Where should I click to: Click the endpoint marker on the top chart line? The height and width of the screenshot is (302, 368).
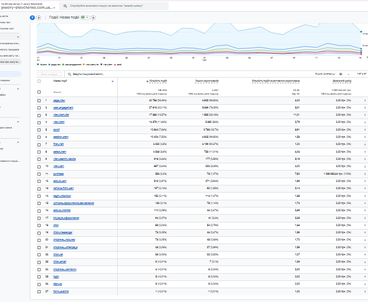(x=361, y=32)
